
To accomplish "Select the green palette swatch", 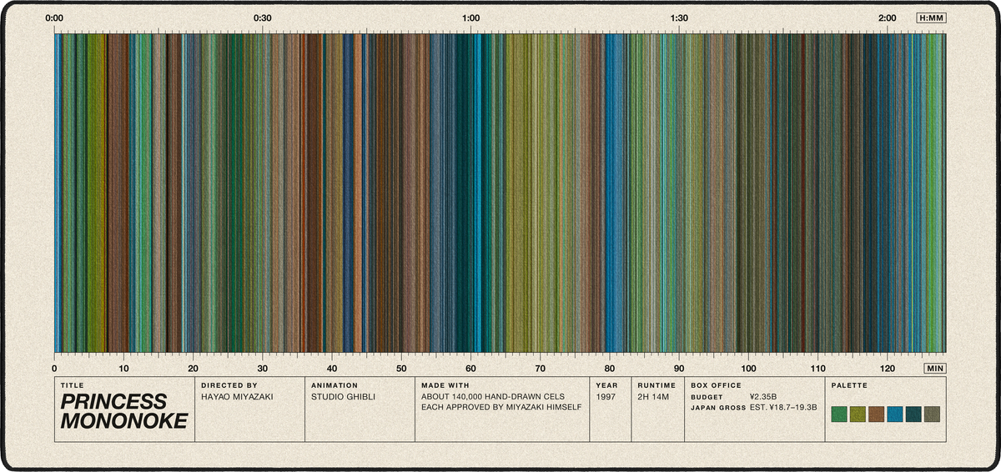I will (x=839, y=414).
